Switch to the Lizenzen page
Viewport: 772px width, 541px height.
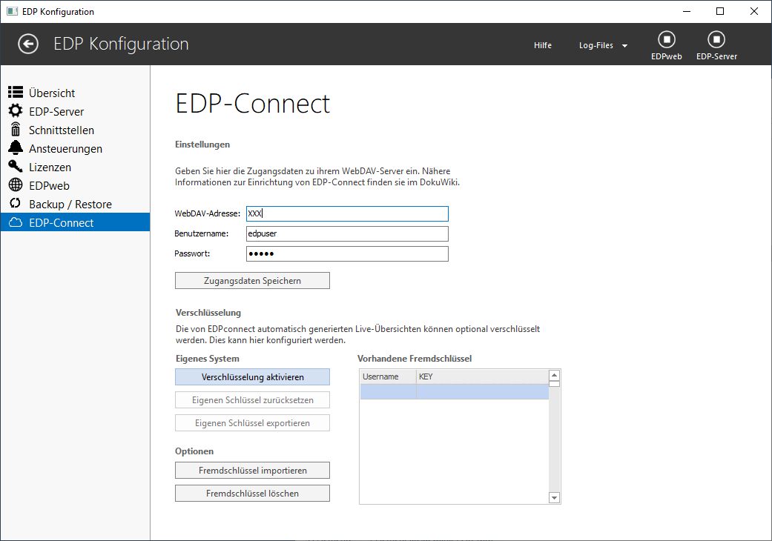(75, 167)
